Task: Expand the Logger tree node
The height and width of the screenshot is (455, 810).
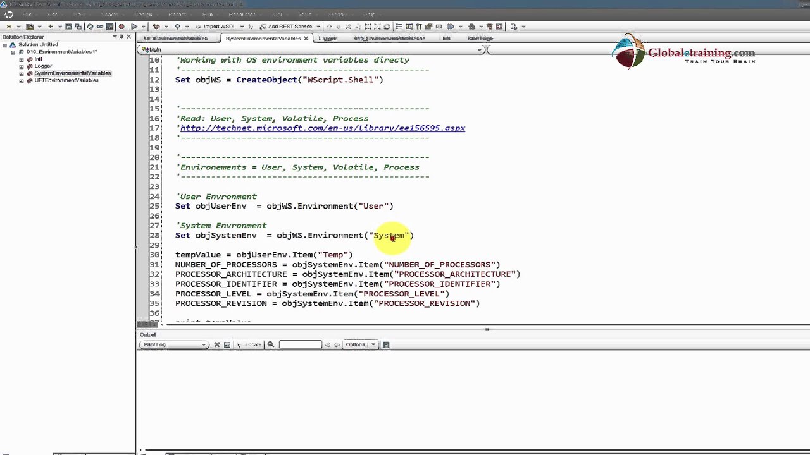Action: tap(21, 66)
